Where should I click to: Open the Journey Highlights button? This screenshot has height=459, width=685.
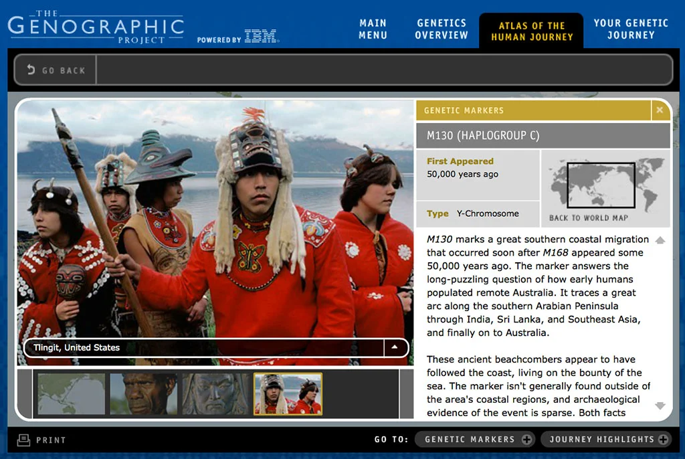tap(606, 440)
